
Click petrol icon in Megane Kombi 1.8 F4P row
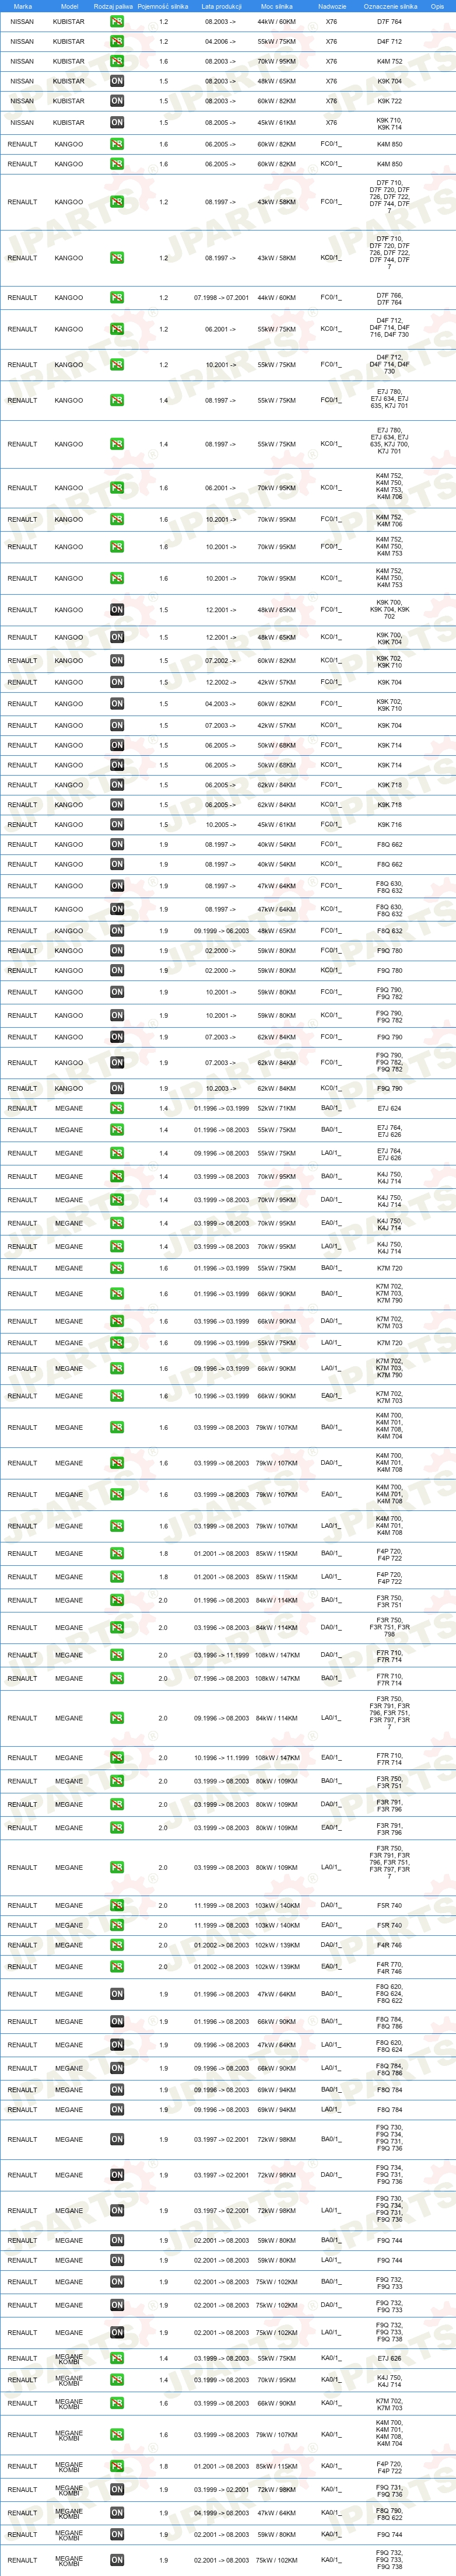tap(117, 2466)
